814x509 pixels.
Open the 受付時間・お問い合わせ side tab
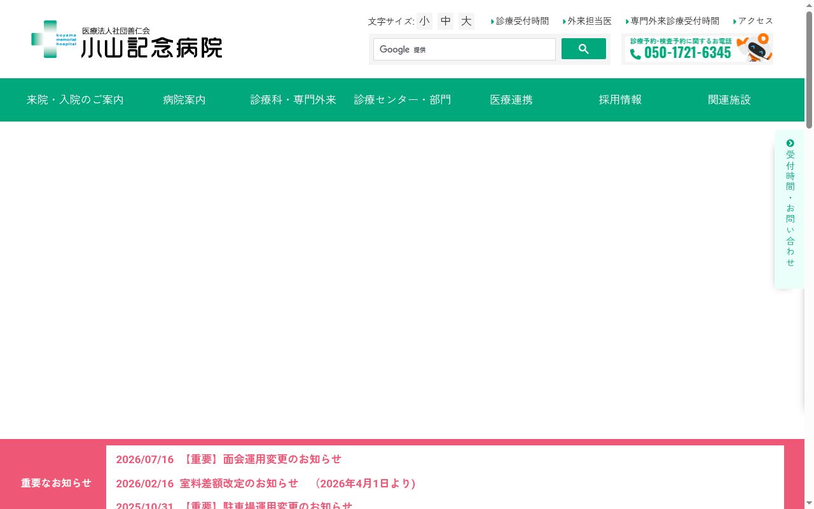[x=790, y=209]
